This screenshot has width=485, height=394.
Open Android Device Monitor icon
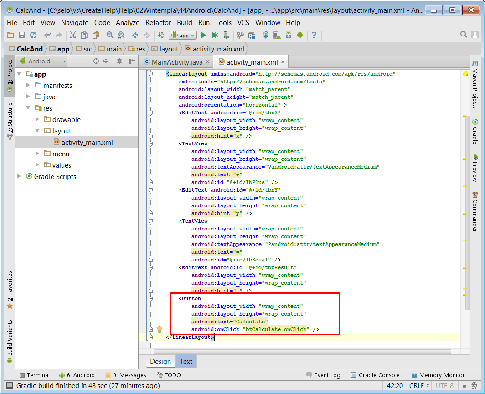pos(300,35)
